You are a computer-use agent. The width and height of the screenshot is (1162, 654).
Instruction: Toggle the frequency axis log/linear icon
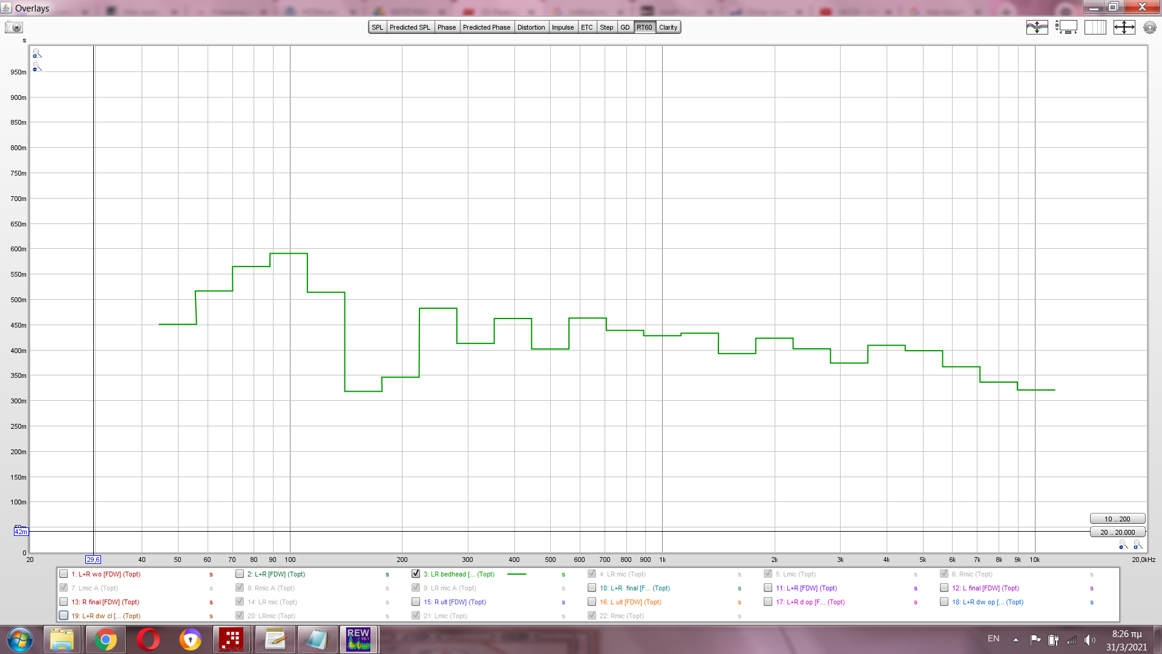1095,27
